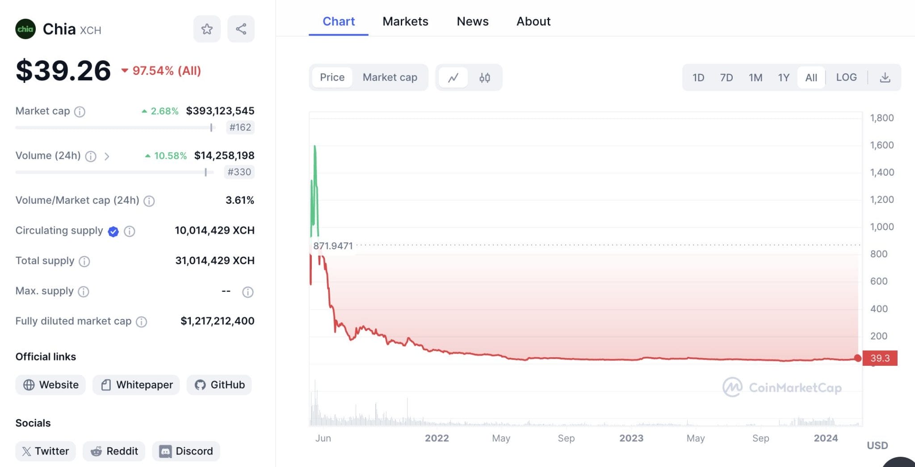
Task: Click the Market cap info icon
Action: (80, 112)
